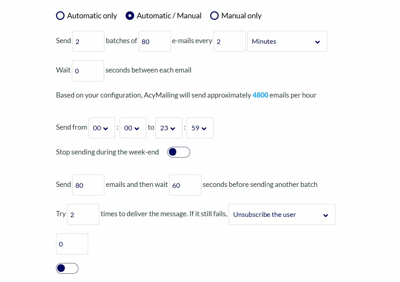Click the number of batches input field
Image resolution: width=400 pixels, height=282 pixels.
point(88,42)
